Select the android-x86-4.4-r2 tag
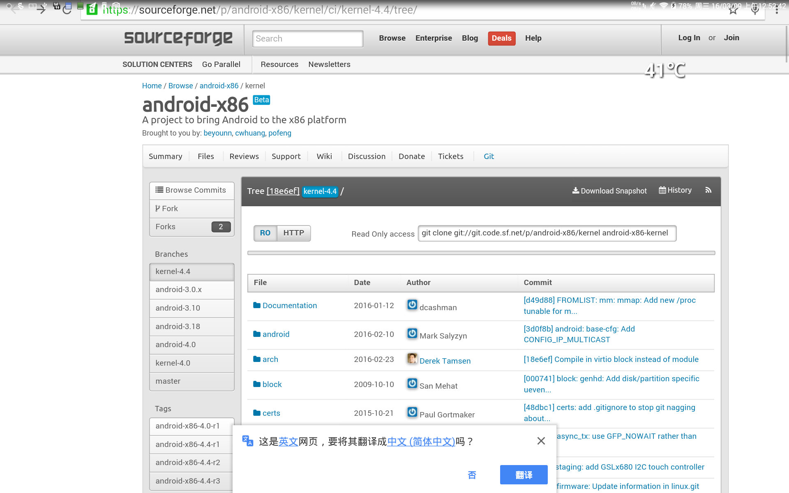789x493 pixels. click(192, 463)
